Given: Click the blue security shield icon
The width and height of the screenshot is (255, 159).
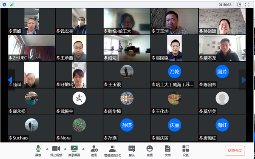Looking at the screenshot, I should 4,5.
